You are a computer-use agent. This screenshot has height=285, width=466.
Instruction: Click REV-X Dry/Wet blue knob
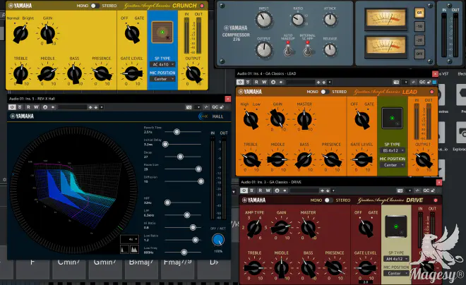tap(218, 240)
